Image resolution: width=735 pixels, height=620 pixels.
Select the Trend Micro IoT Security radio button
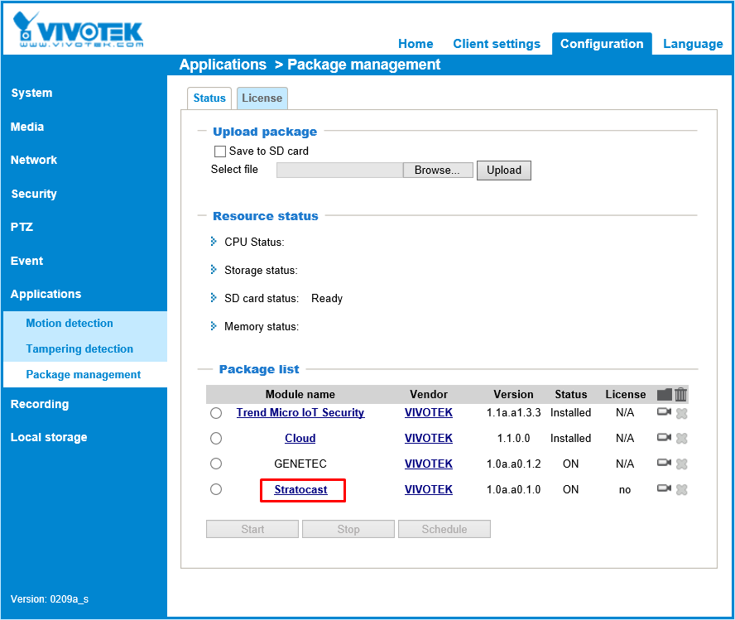216,413
